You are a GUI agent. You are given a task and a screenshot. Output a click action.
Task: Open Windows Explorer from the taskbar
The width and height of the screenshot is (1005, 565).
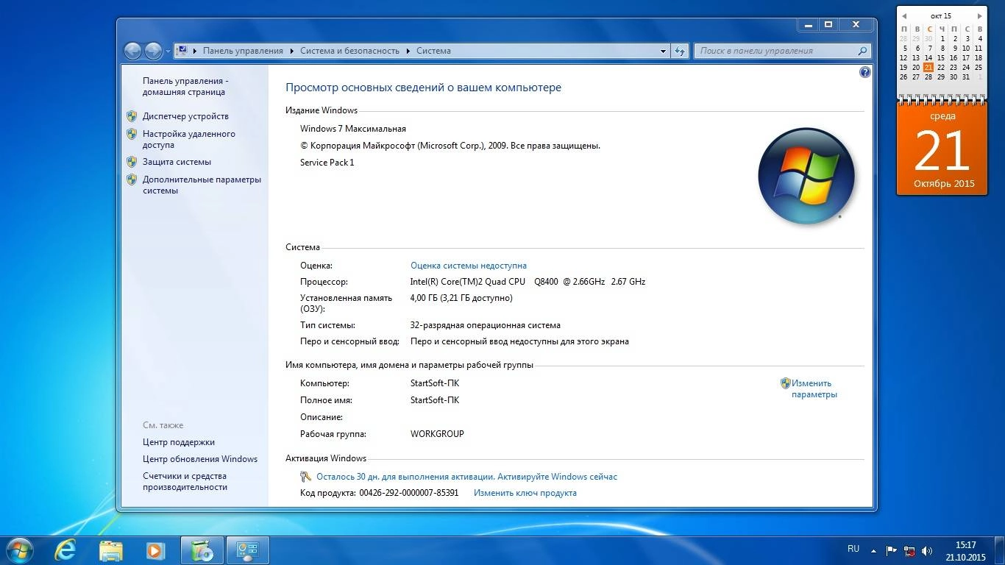(111, 550)
